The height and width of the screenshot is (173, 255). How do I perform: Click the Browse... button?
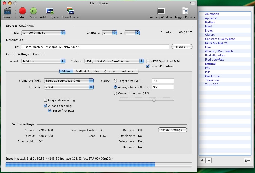pyautogui.click(x=182, y=47)
